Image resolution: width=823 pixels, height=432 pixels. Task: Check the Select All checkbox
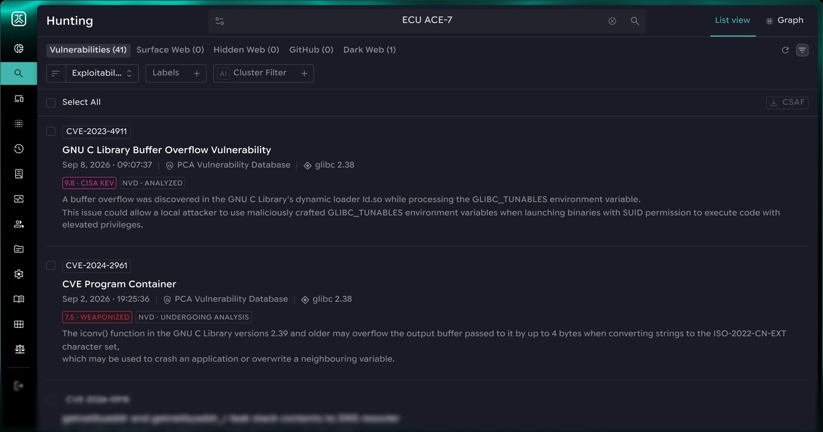point(51,103)
